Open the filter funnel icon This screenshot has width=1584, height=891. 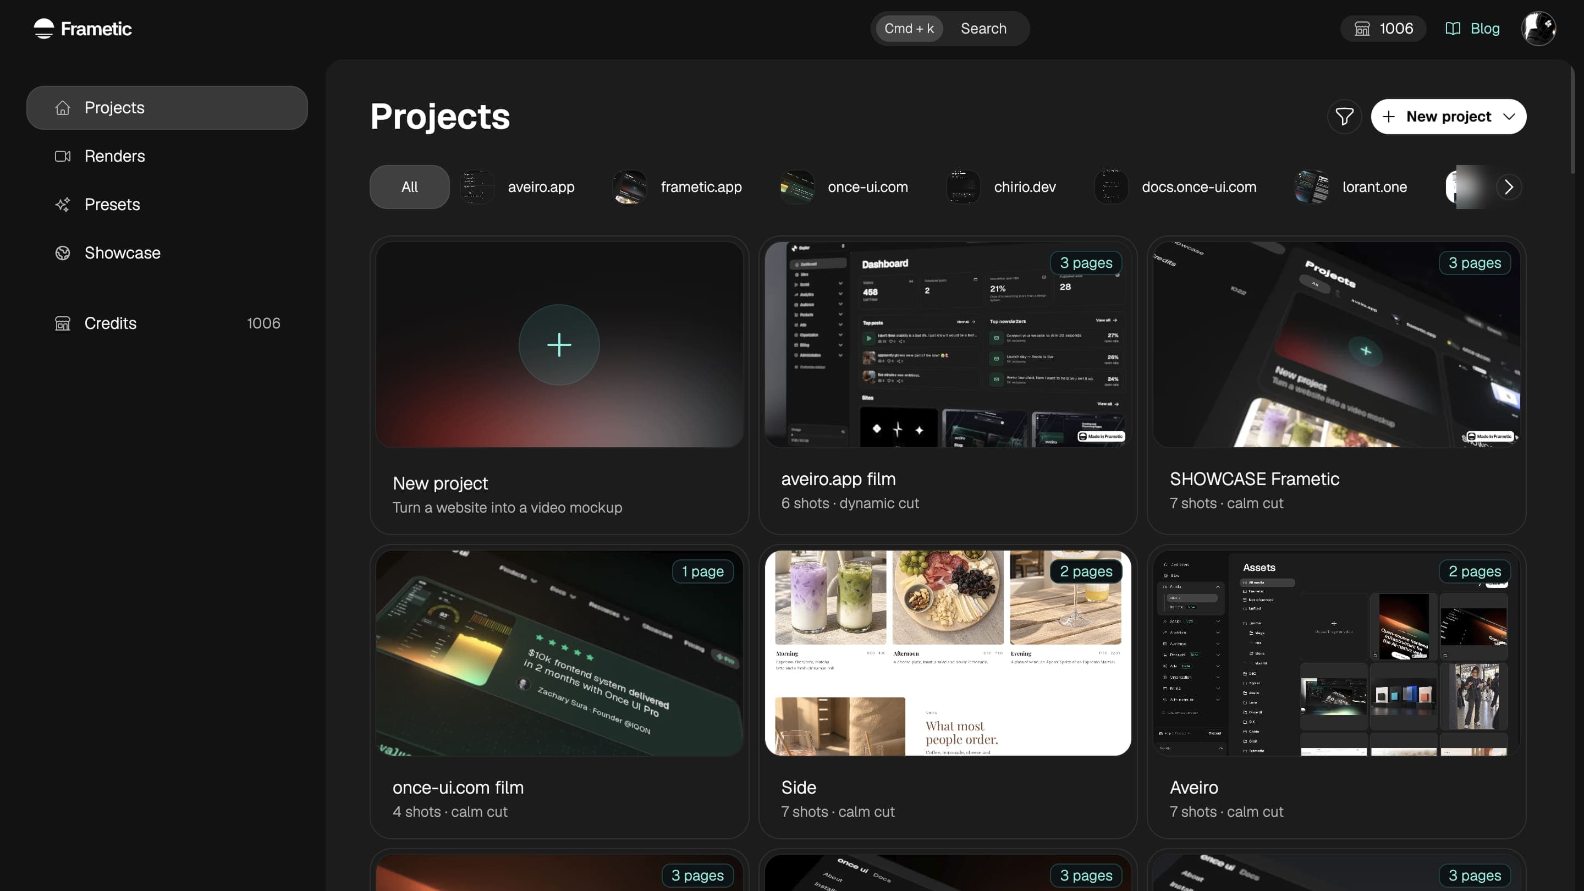point(1344,117)
